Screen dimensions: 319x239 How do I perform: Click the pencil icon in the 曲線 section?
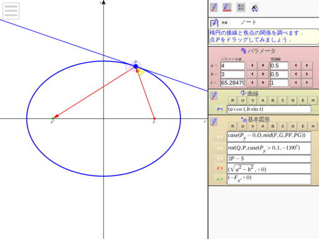coord(214,96)
